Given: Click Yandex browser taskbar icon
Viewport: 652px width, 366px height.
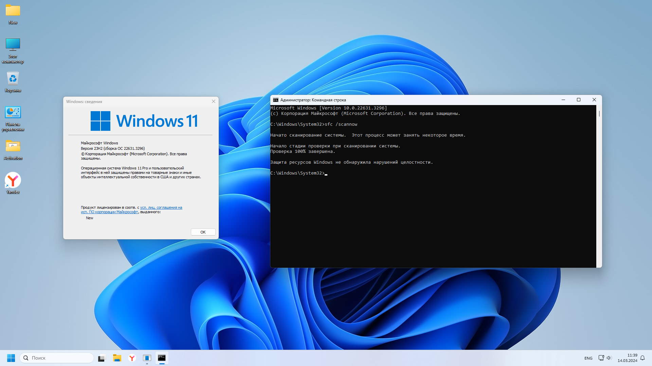Looking at the screenshot, I should click(x=132, y=358).
